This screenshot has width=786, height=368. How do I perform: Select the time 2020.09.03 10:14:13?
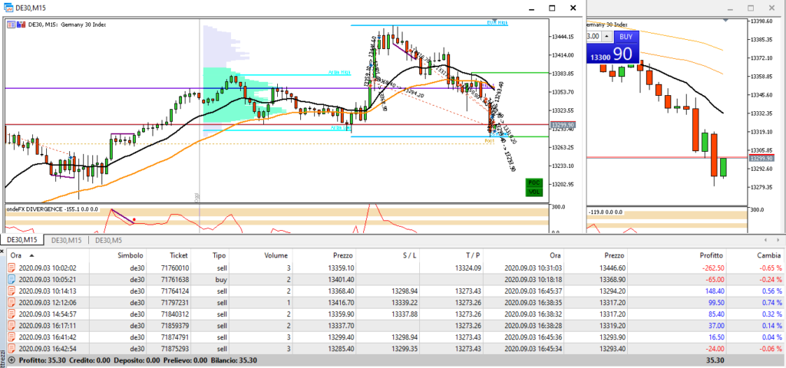click(x=48, y=291)
